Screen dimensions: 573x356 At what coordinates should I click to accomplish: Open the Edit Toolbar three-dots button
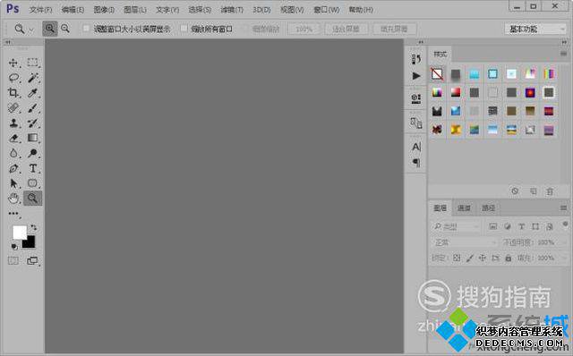13,214
